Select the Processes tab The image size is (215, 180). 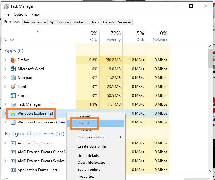12,22
